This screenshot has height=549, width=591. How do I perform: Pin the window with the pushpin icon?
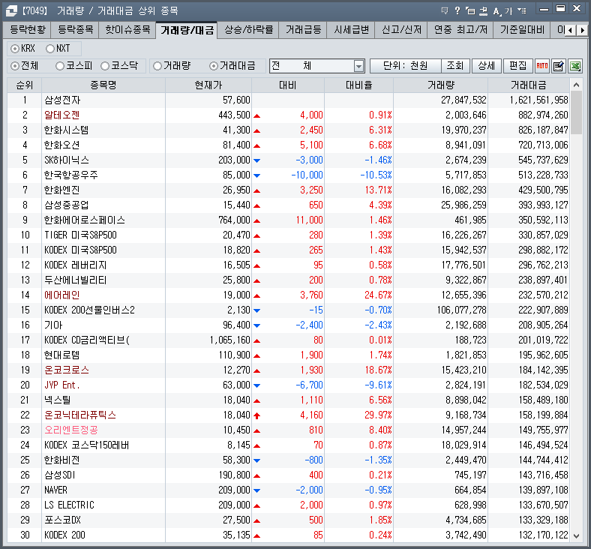(x=483, y=10)
